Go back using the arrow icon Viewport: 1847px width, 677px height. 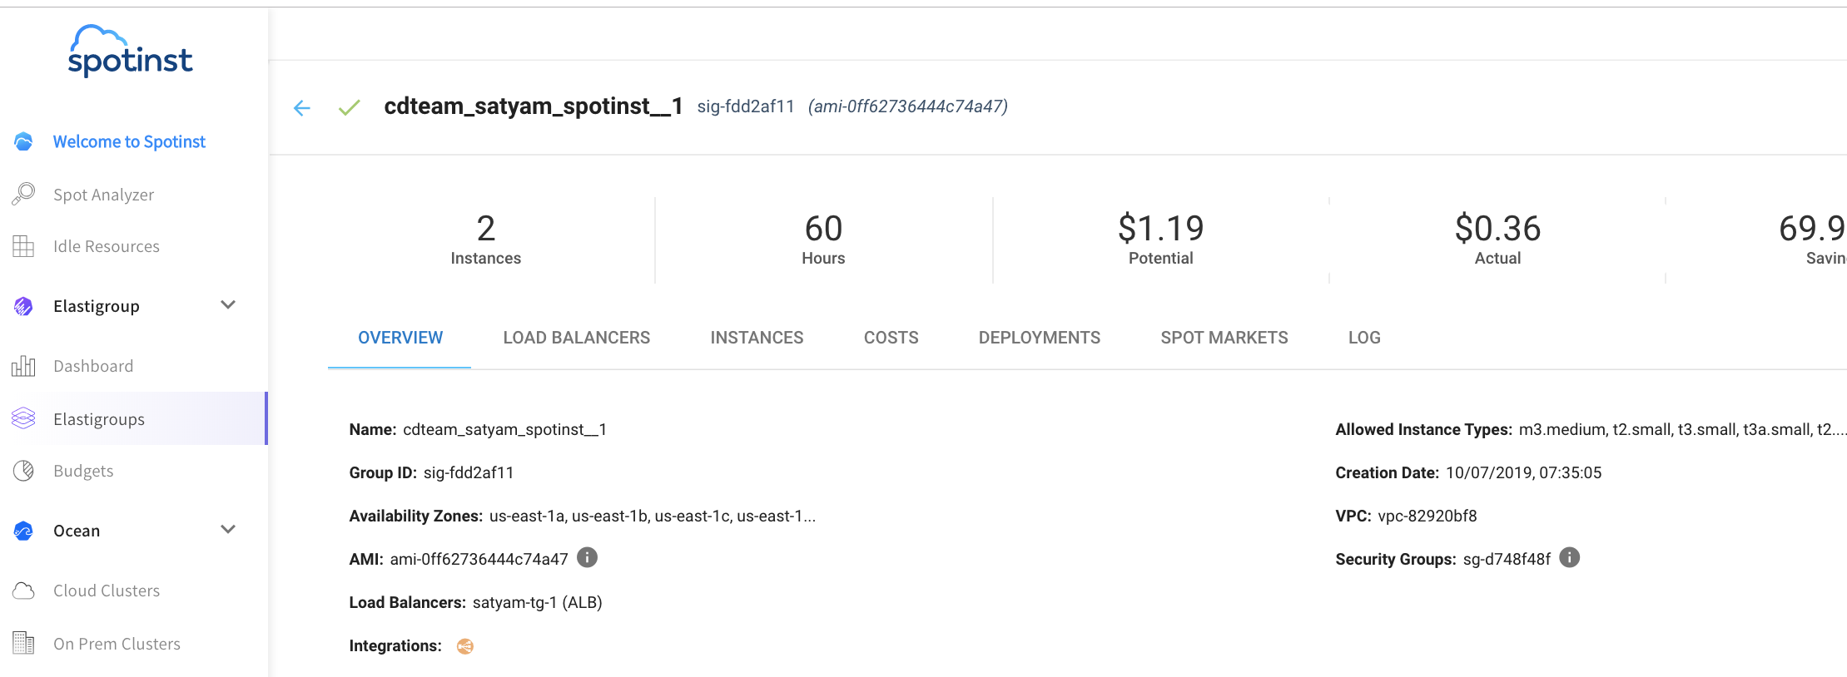[302, 108]
